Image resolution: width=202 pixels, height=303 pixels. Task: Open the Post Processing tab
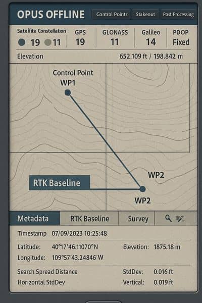178,15
